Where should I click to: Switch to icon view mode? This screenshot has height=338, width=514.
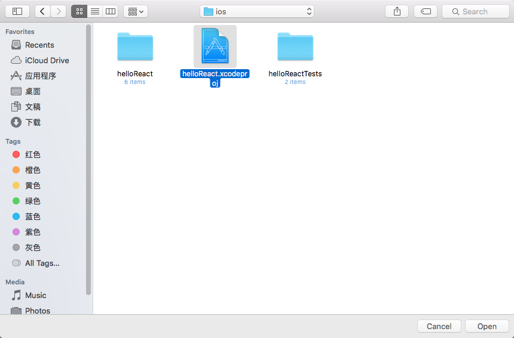click(x=79, y=11)
